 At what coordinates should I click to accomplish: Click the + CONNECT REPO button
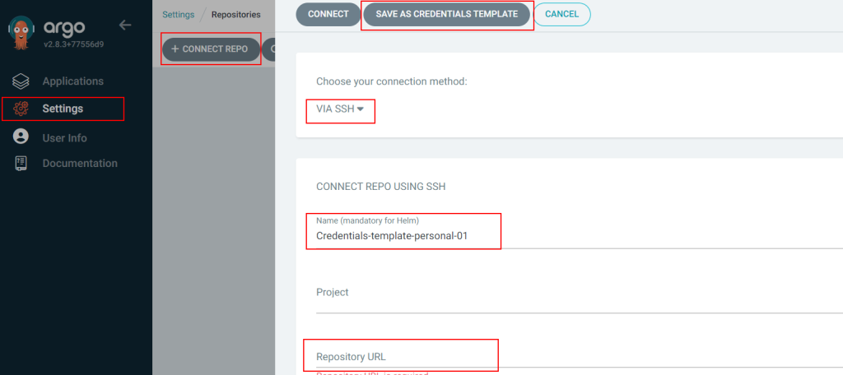click(212, 49)
